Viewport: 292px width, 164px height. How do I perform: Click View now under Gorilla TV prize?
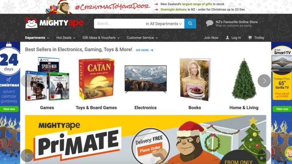(x=282, y=109)
